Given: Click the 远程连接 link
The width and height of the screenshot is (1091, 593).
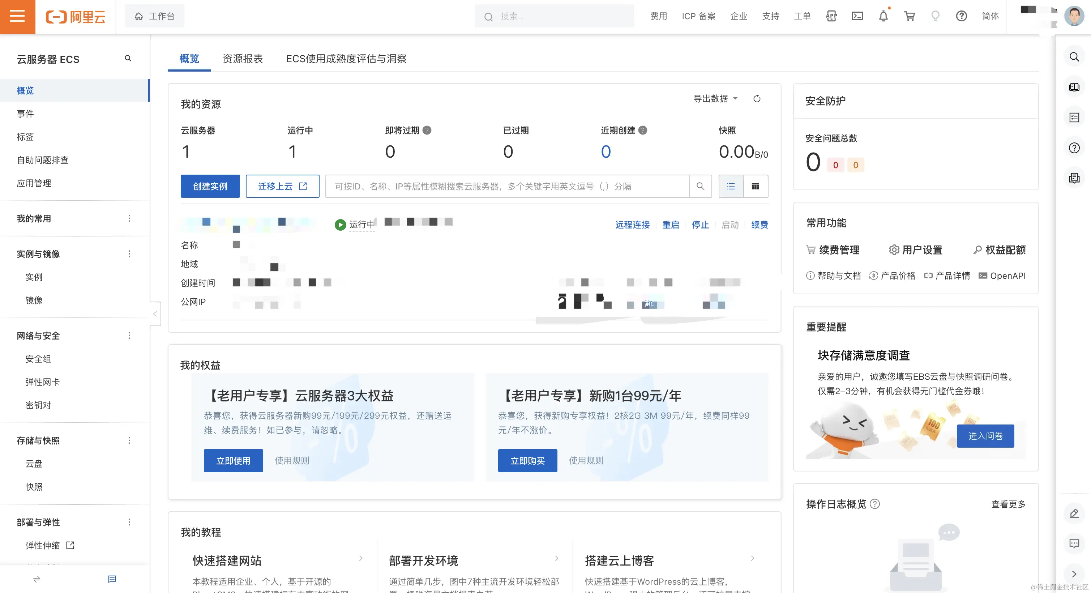Looking at the screenshot, I should pyautogui.click(x=632, y=225).
